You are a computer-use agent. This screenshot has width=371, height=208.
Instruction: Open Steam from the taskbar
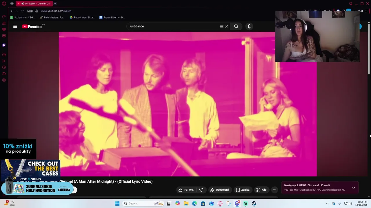pos(254,203)
